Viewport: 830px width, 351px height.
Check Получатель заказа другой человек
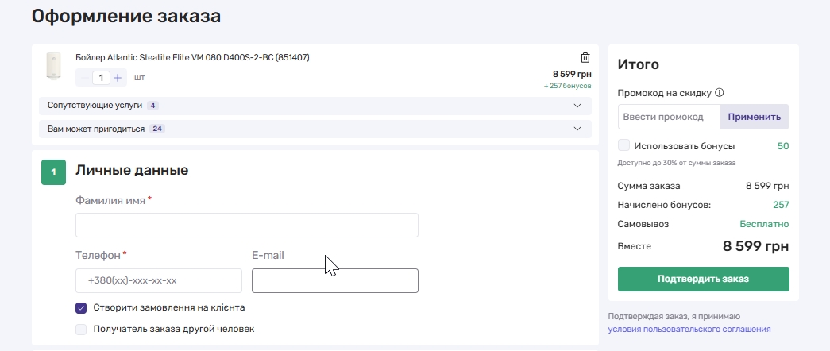[81, 329]
